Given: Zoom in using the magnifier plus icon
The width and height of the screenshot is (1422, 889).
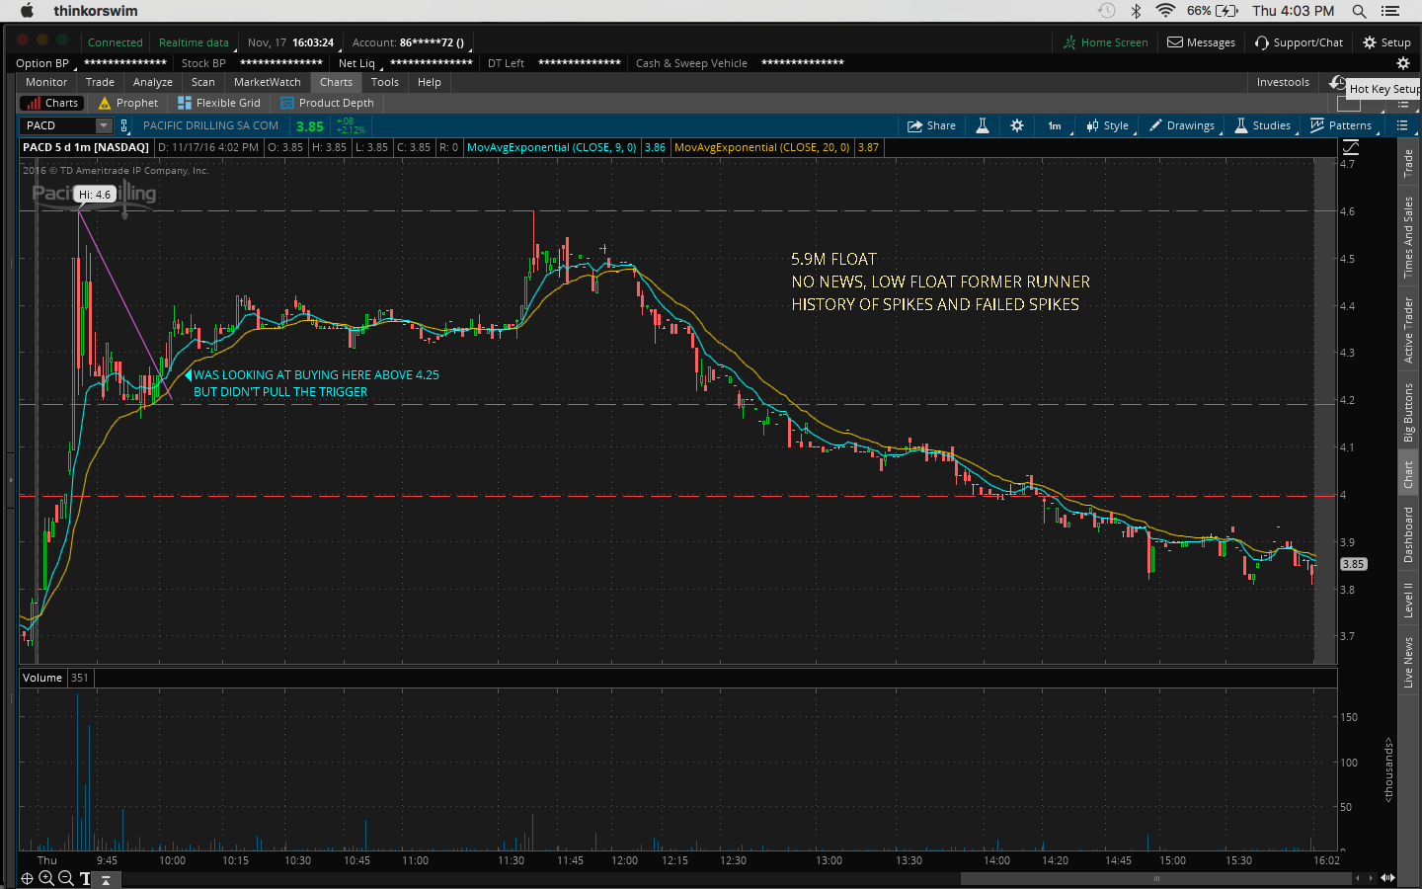Looking at the screenshot, I should (x=46, y=878).
